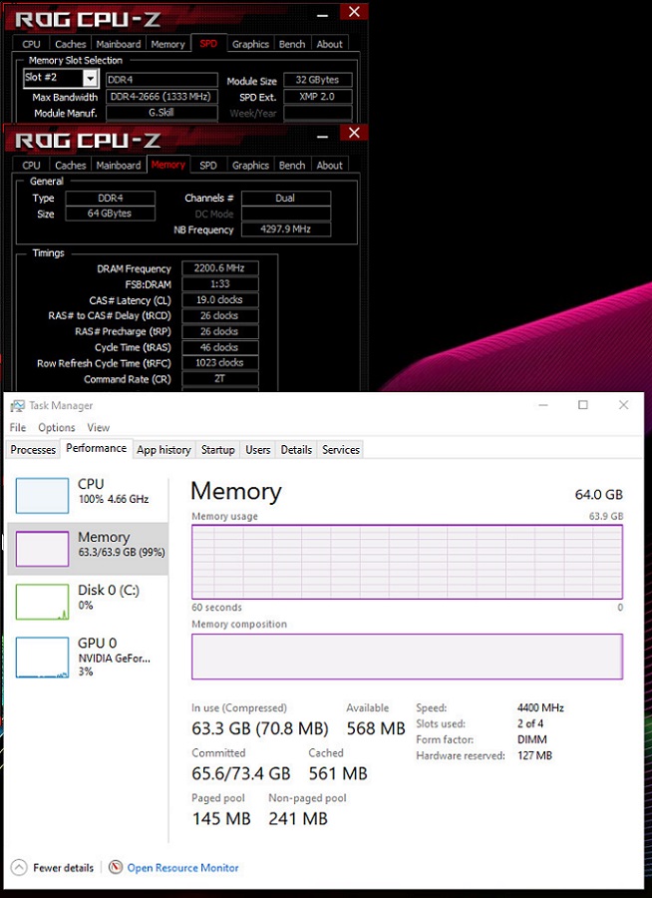Open the View menu in Task Manager
Screen dimensions: 652x898
tap(99, 427)
